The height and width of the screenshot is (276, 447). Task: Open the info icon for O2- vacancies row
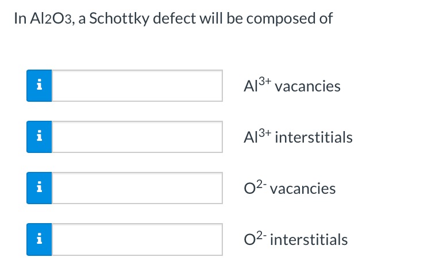(39, 188)
